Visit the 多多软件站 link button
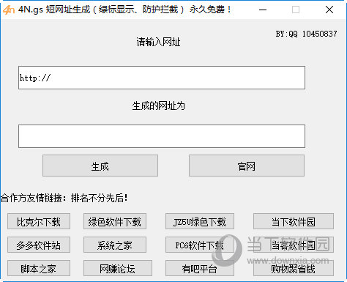Screen dimensions: 347x282 click(39, 245)
